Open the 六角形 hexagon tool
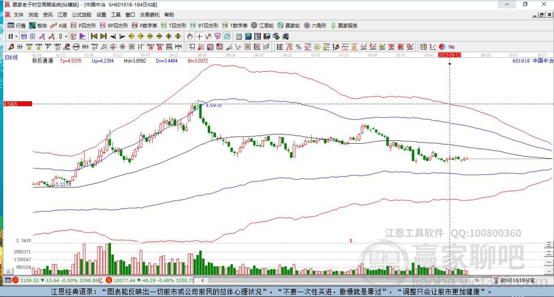The width and height of the screenshot is (554, 297). [x=315, y=25]
